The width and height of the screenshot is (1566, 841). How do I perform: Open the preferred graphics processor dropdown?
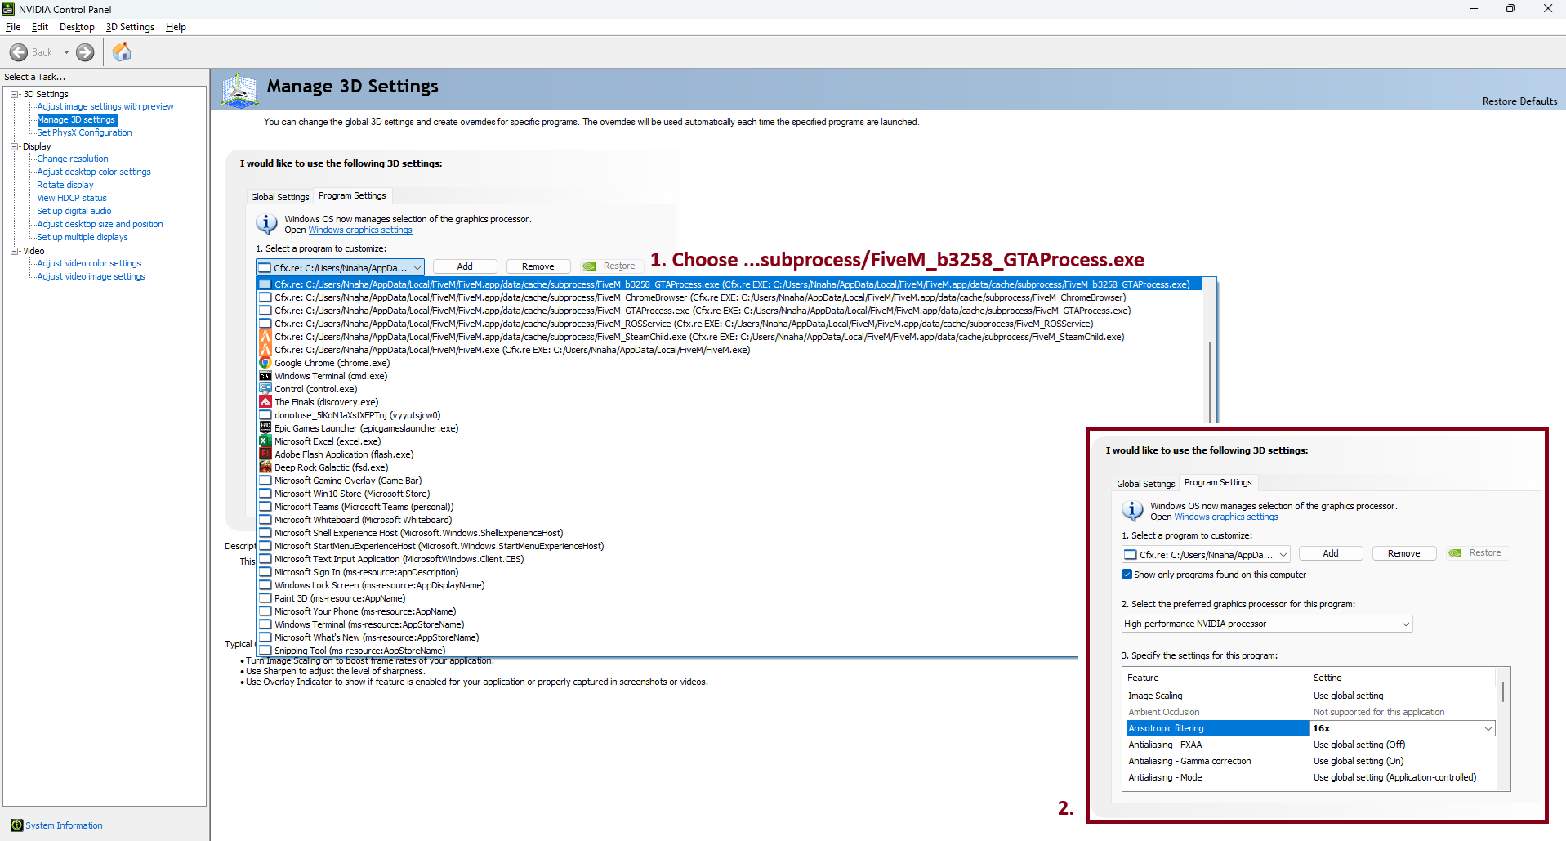click(x=1403, y=624)
